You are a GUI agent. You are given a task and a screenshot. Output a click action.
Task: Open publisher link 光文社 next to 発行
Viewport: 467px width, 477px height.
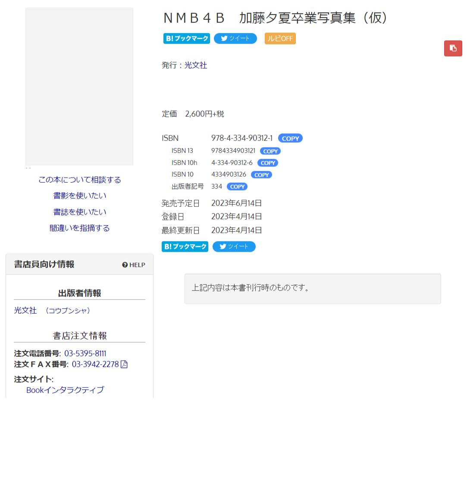click(196, 65)
